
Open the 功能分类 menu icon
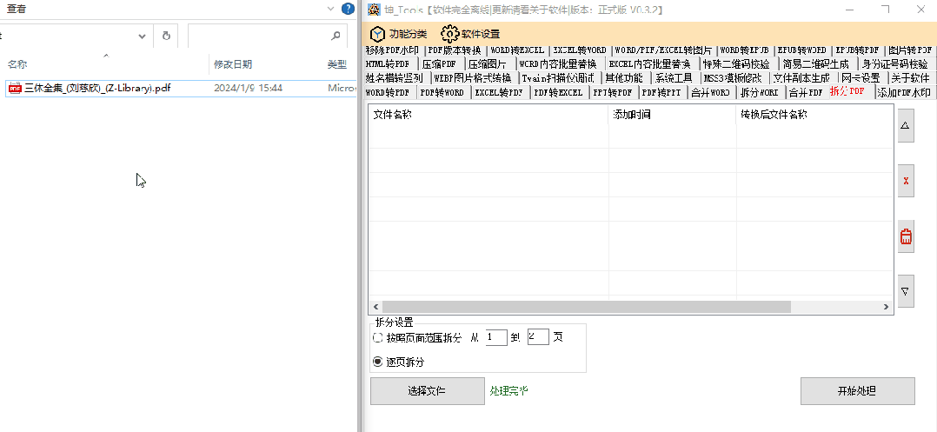(x=376, y=33)
